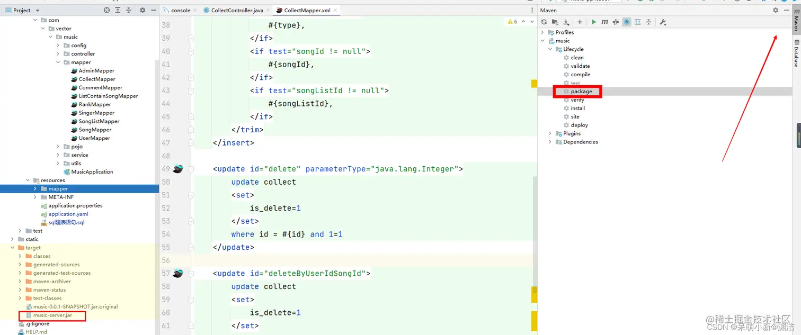Collapse mapper package under music

[x=58, y=62]
